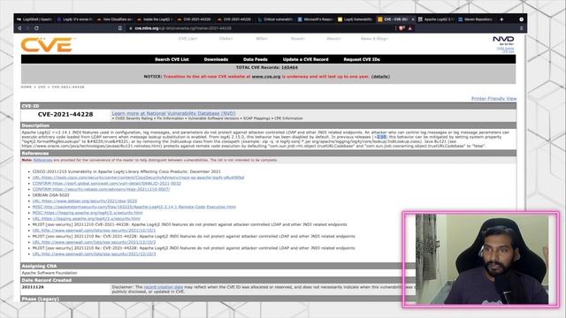This screenshot has width=566, height=318.
Task: Go back using the browser back arrow
Action: (19, 28)
